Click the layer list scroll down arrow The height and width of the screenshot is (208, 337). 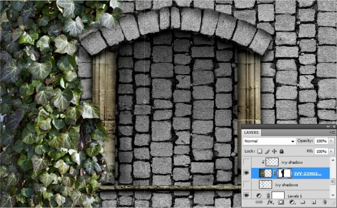tap(333, 195)
